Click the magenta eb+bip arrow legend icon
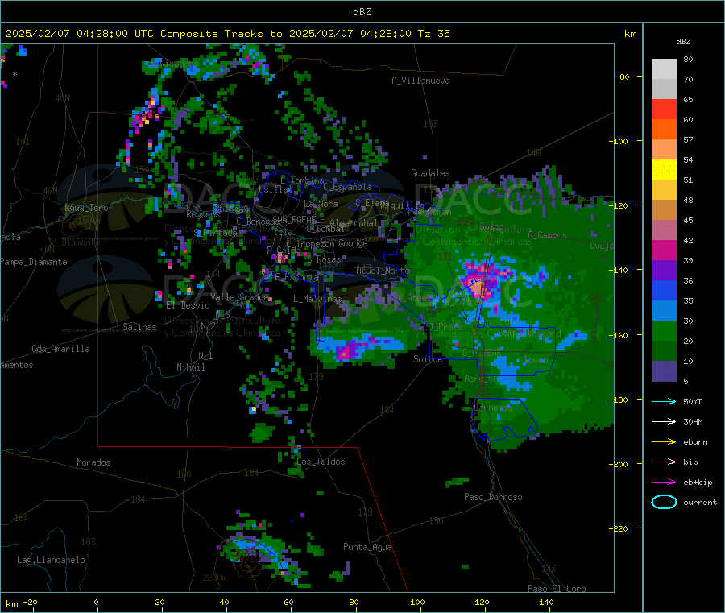Image resolution: width=725 pixels, height=613 pixels. pyautogui.click(x=664, y=483)
